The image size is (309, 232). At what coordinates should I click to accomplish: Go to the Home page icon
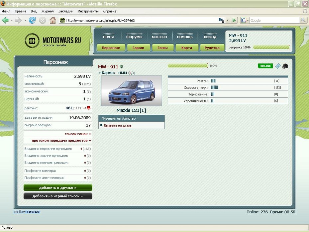click(52, 20)
